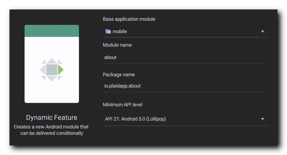
Task: Click the 'Package name' label
Action: coord(119,75)
